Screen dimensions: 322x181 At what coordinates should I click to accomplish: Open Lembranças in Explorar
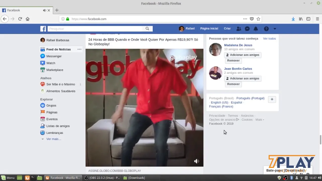pos(52,133)
